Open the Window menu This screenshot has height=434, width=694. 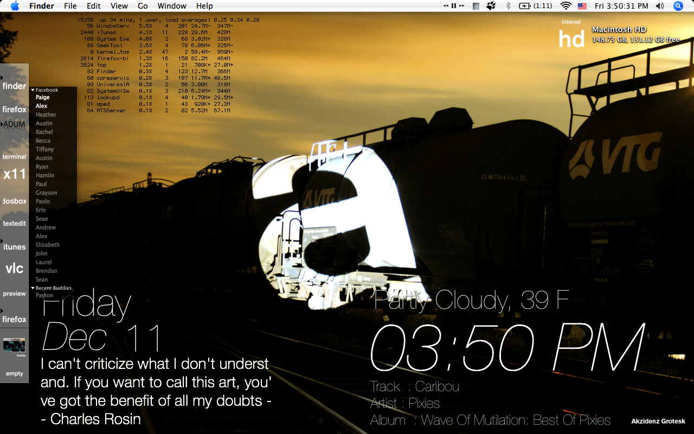click(172, 6)
